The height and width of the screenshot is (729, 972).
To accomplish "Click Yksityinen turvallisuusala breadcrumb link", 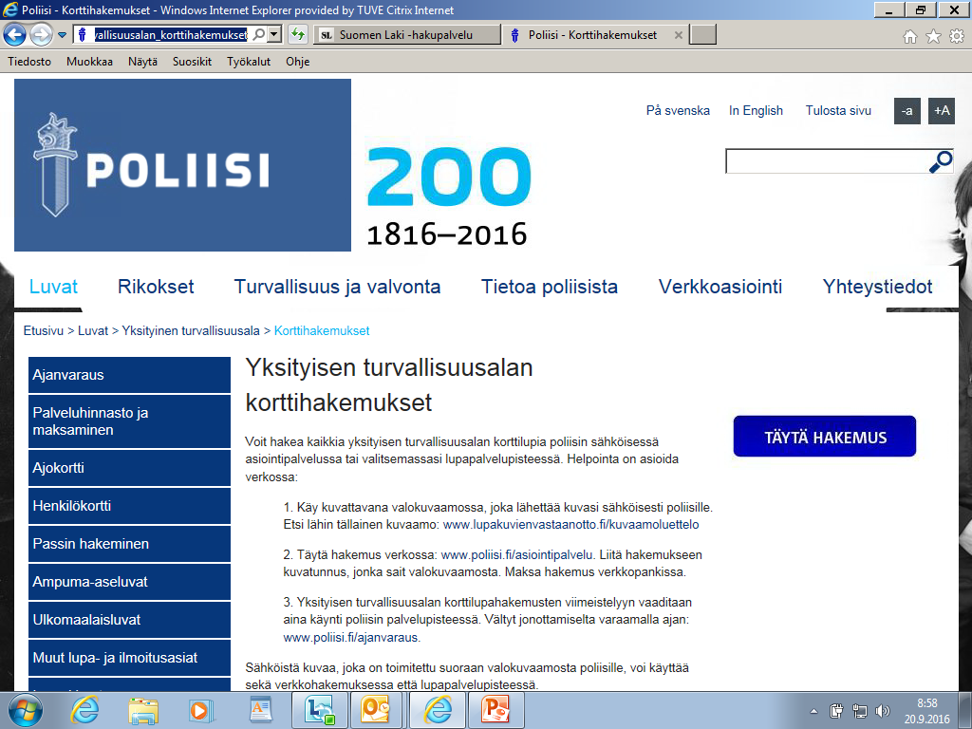I will [191, 330].
